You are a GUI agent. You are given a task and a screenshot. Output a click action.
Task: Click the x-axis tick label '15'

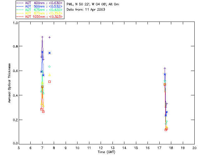point(136,148)
